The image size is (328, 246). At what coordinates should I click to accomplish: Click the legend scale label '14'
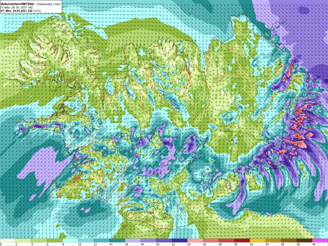[111, 244]
